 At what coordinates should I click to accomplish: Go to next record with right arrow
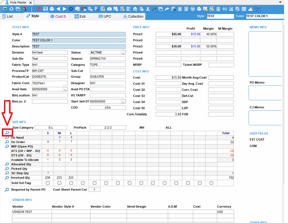[x=65, y=9]
